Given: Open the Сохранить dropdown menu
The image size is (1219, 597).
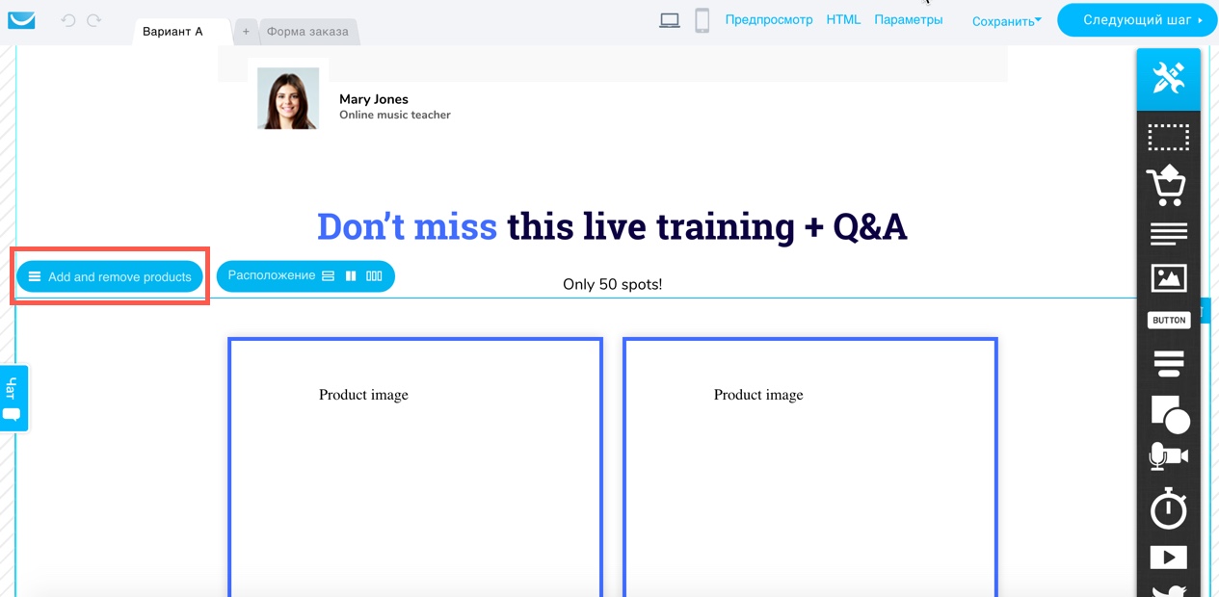Looking at the screenshot, I should point(1006,21).
